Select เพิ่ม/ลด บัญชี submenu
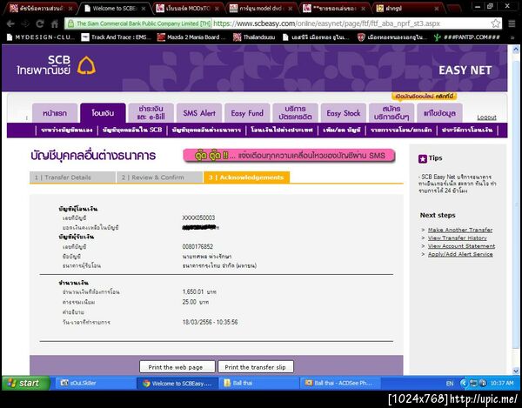 click(x=342, y=130)
